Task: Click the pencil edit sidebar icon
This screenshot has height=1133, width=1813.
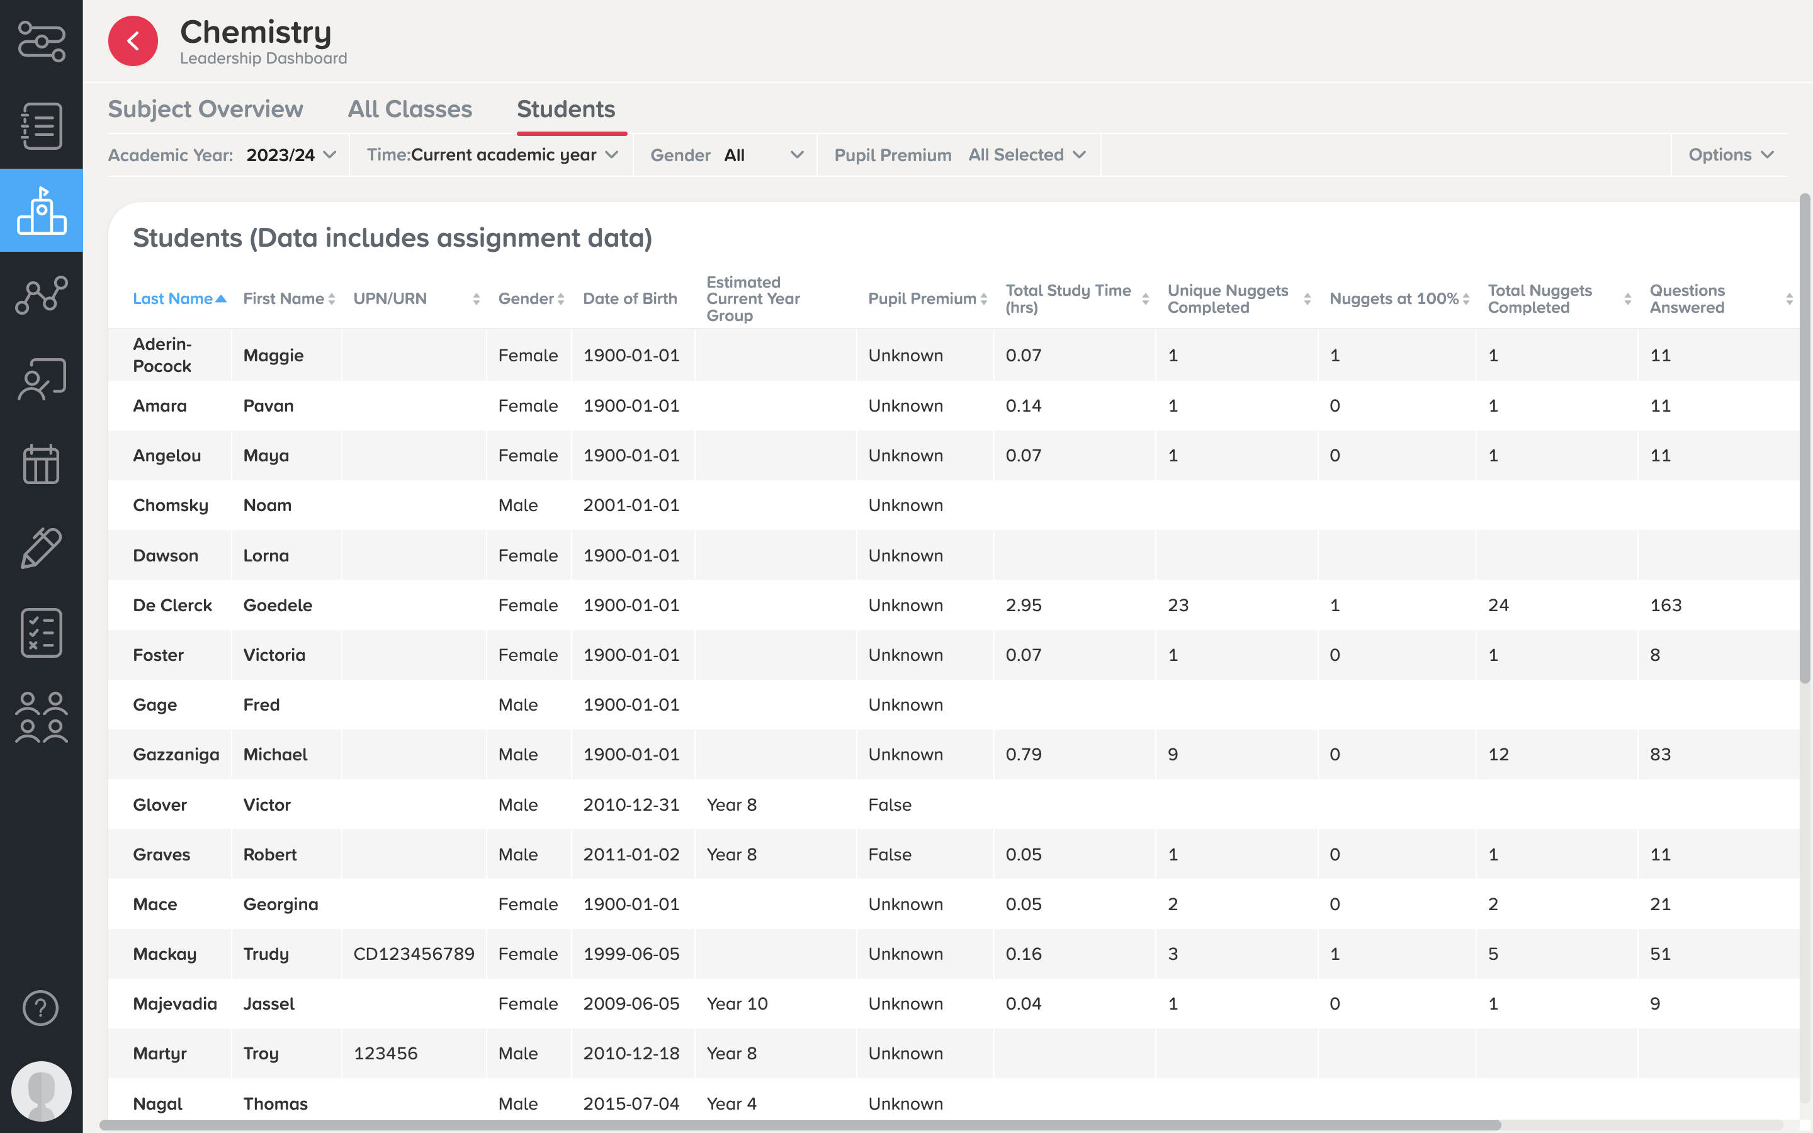Action: click(x=41, y=548)
